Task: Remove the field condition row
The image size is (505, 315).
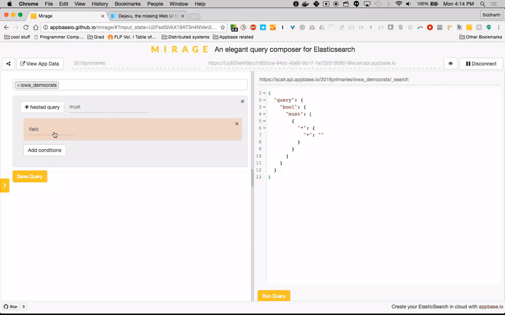Action: coord(237,124)
